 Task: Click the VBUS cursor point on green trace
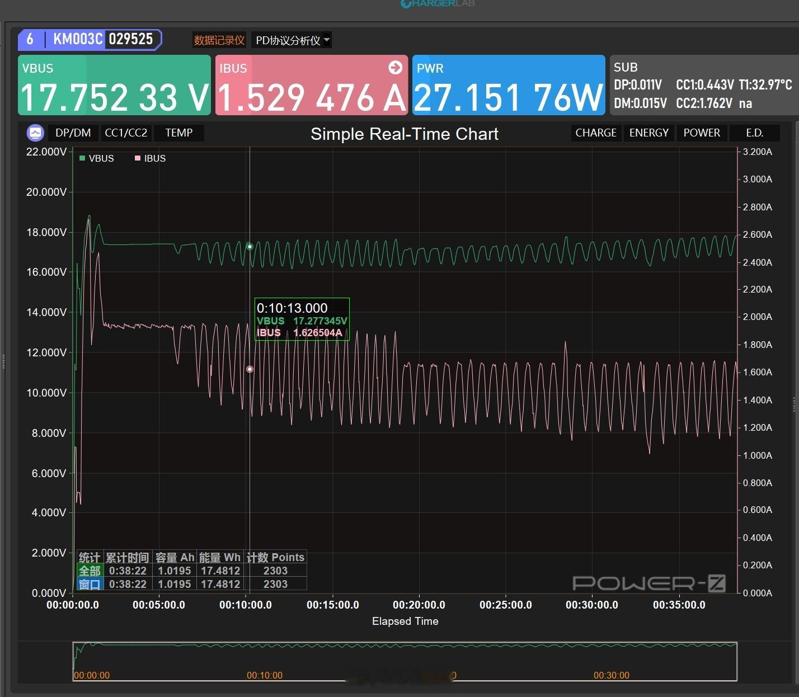[250, 247]
